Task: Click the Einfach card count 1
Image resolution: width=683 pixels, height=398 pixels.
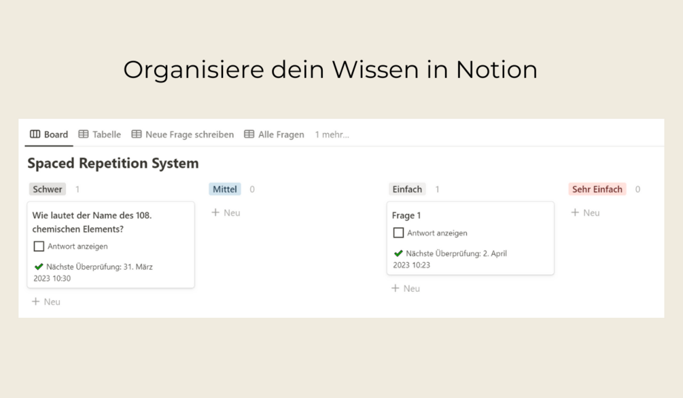Action: click(438, 189)
